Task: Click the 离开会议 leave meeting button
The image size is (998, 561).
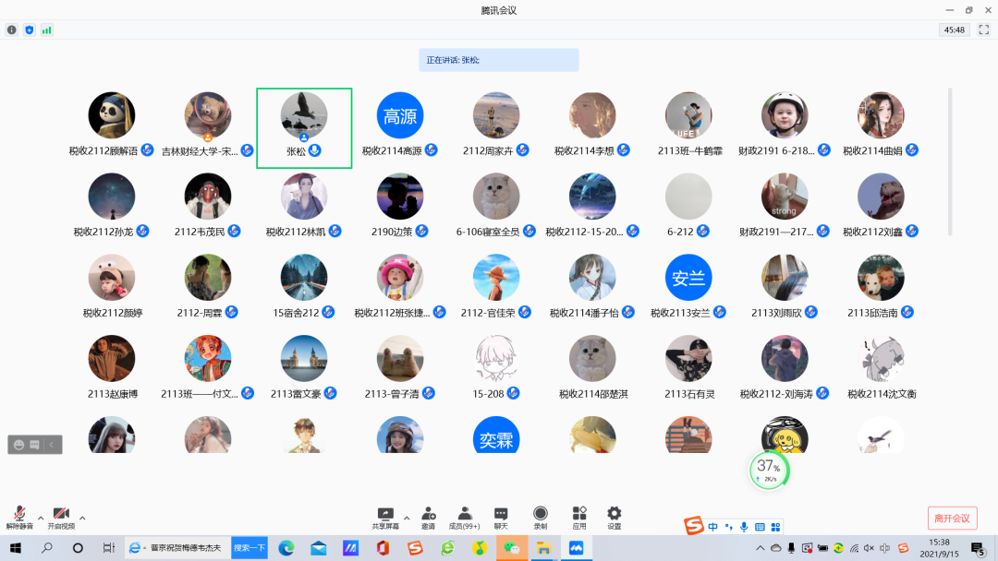Action: (x=952, y=518)
